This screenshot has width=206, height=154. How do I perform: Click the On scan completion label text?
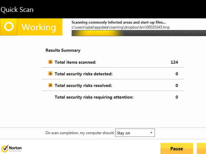coord(80,133)
